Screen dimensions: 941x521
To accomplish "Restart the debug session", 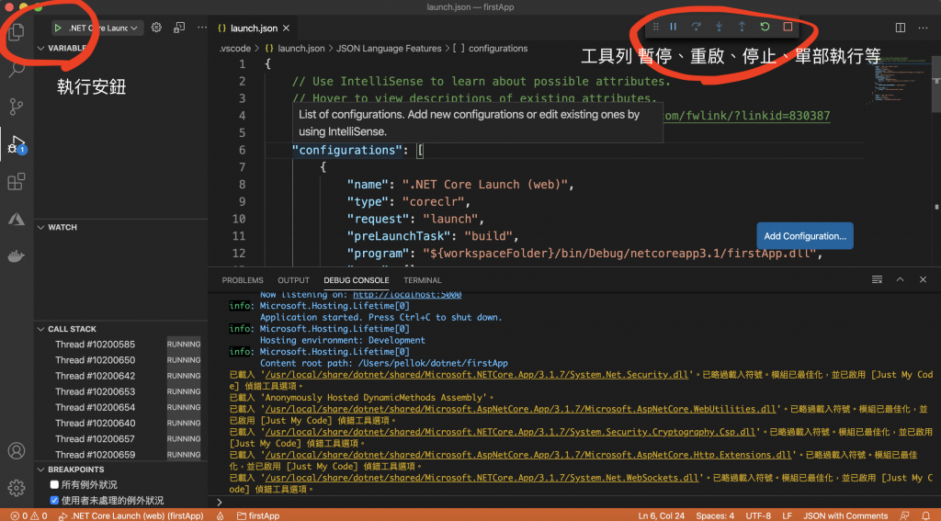I will click(765, 27).
